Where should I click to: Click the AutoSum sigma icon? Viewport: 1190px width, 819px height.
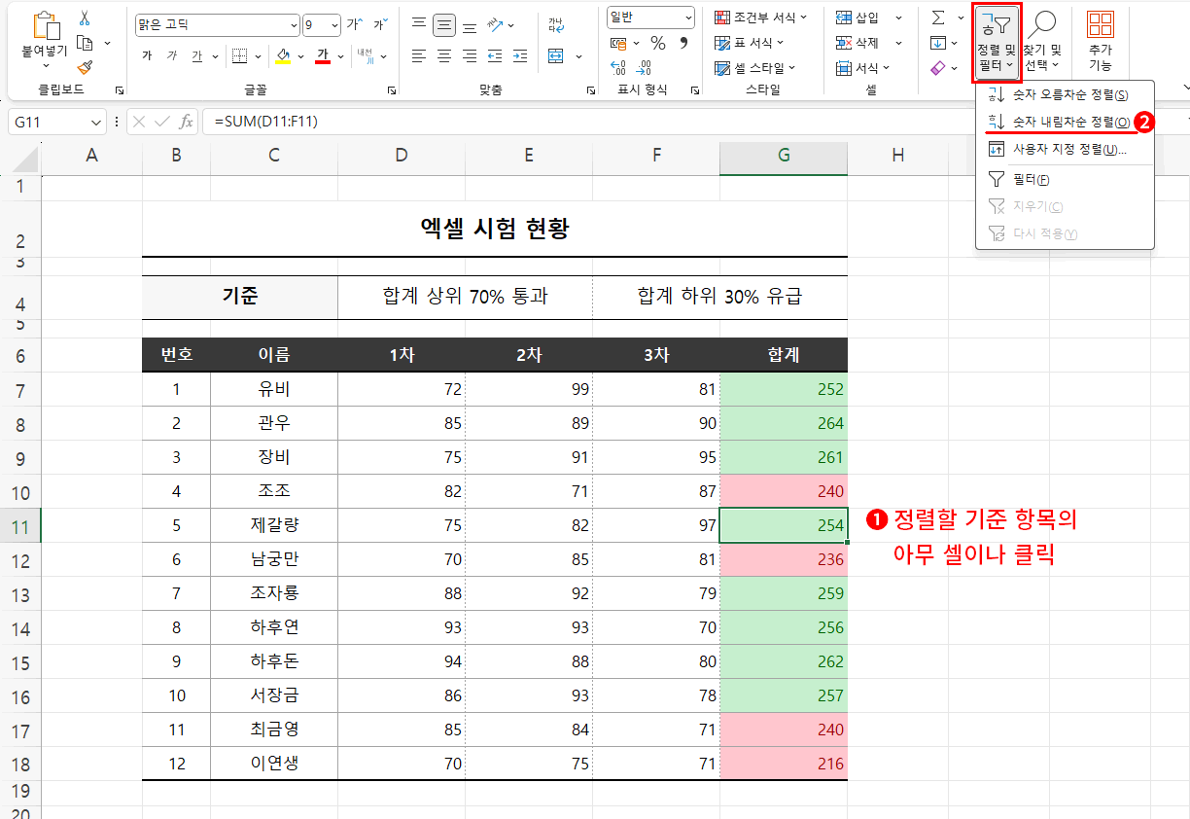point(937,18)
